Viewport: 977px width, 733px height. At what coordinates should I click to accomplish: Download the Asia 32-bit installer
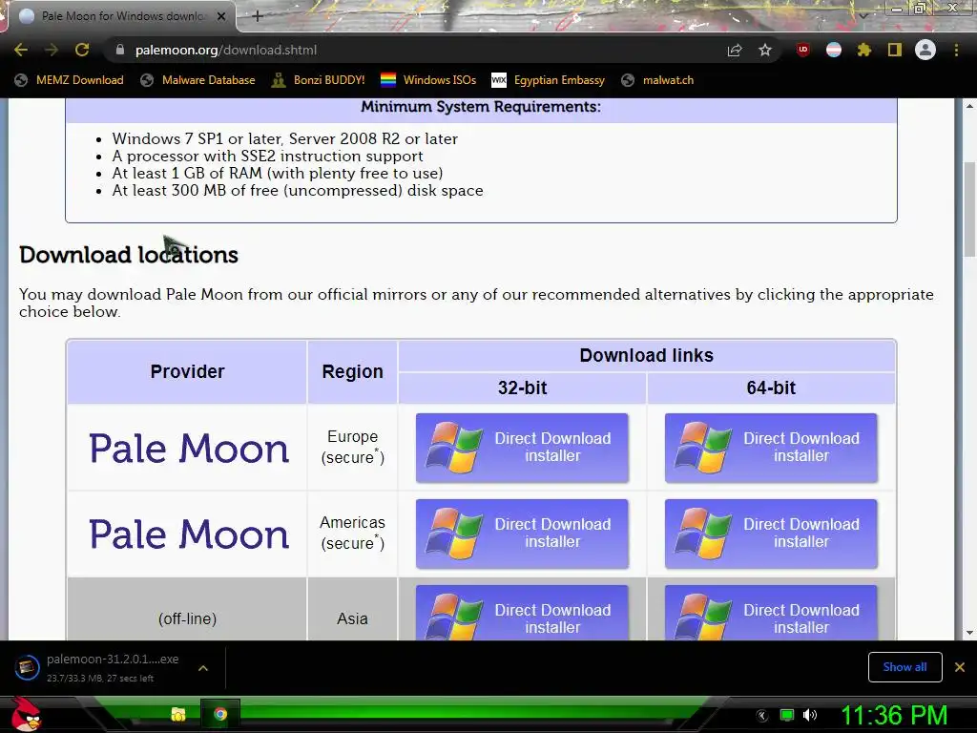click(522, 613)
